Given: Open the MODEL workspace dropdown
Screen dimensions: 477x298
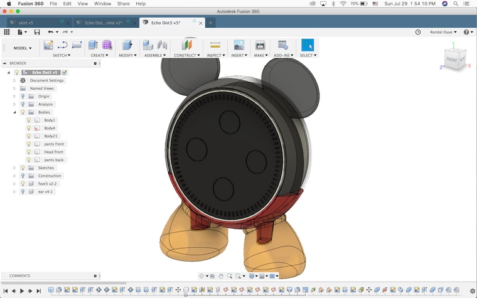Looking at the screenshot, I should [x=22, y=48].
